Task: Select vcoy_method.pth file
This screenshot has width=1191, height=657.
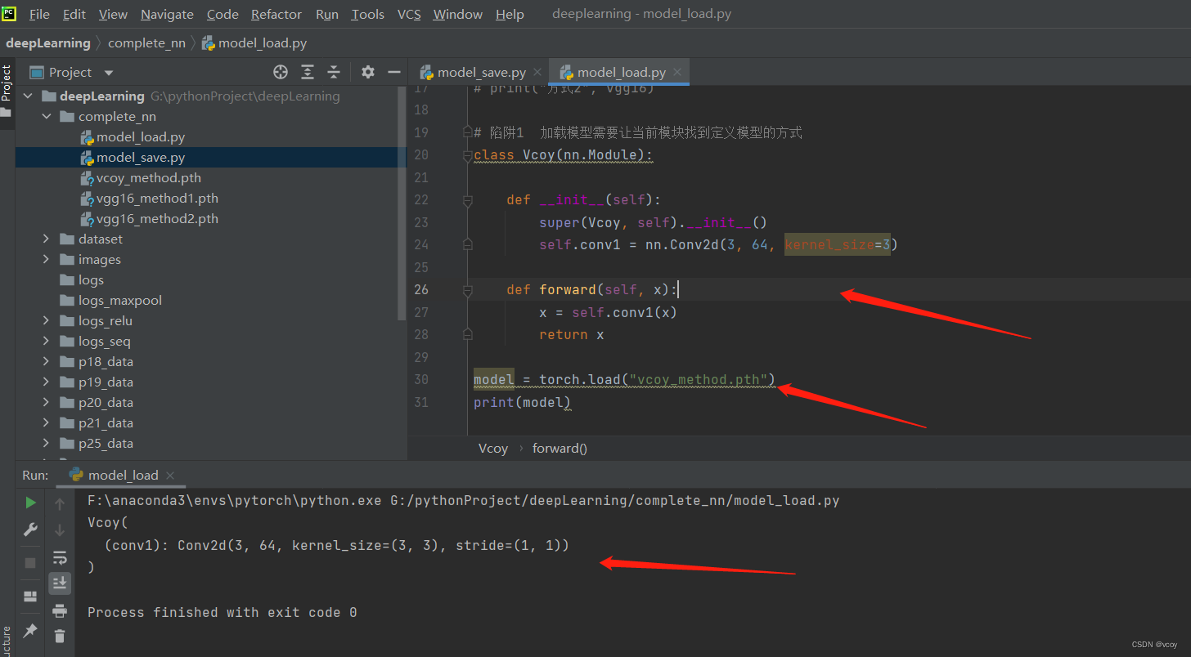Action: (x=149, y=178)
